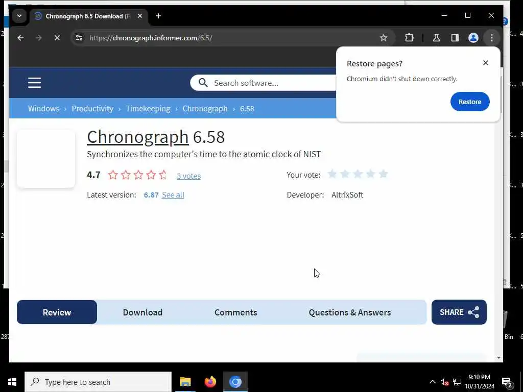This screenshot has height=392, width=523.
Task: Close the Chronograph 6.5 Download tab
Action: pyautogui.click(x=140, y=16)
